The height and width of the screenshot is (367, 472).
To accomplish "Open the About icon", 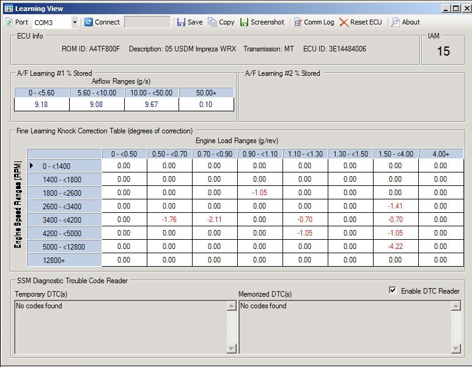I will pyautogui.click(x=396, y=22).
